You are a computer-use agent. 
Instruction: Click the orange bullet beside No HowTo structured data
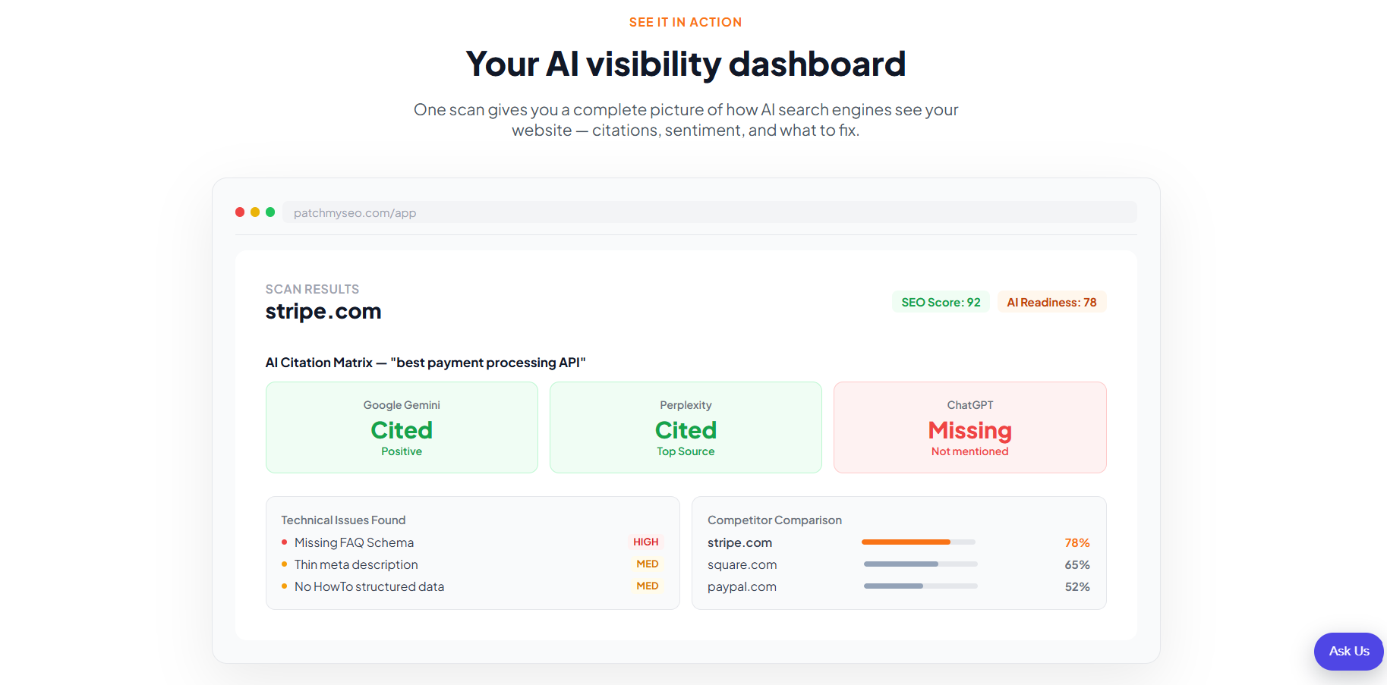[x=284, y=586]
